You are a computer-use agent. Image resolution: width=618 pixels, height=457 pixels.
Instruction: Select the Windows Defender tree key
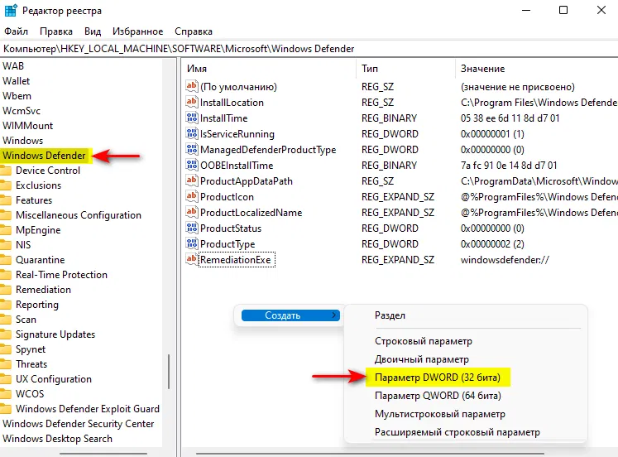(x=44, y=156)
